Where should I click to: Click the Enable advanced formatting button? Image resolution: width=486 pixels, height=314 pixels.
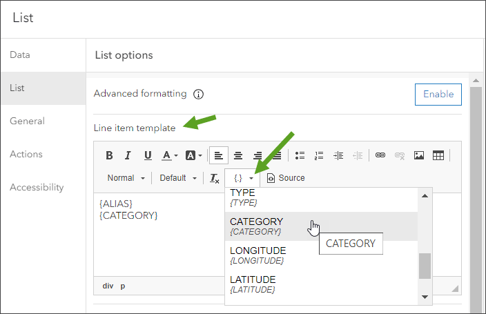(x=438, y=94)
